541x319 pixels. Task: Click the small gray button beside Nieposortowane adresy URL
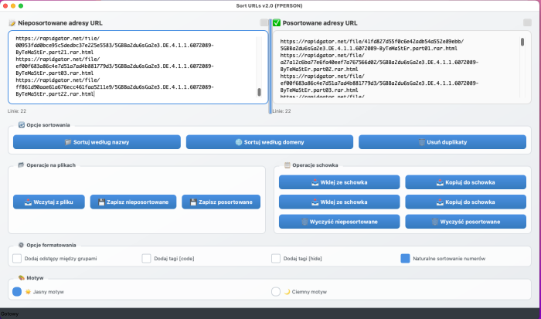point(264,22)
